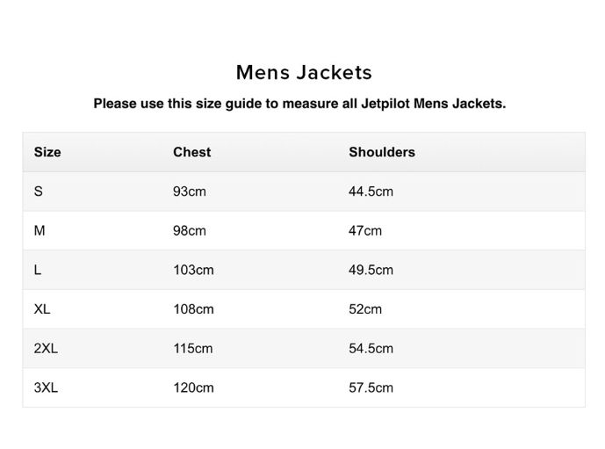The image size is (605, 449).
Task: Click the Chest column header
Action: tap(191, 152)
